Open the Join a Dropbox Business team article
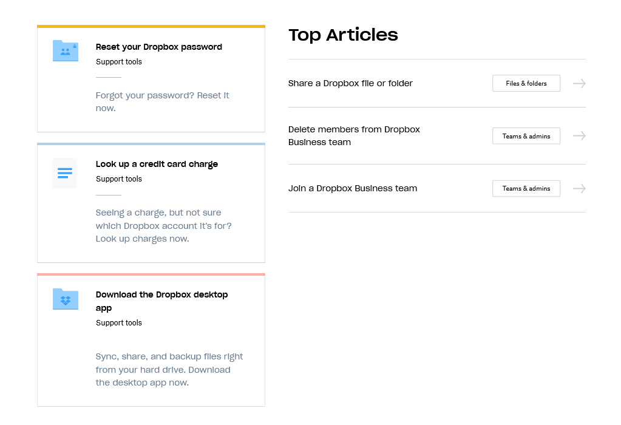Image resolution: width=621 pixels, height=425 pixels. pos(353,188)
